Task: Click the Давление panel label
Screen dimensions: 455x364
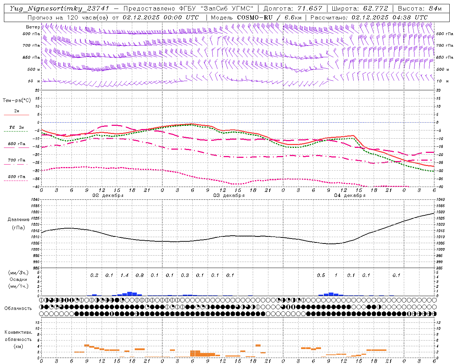Action: 18,220
